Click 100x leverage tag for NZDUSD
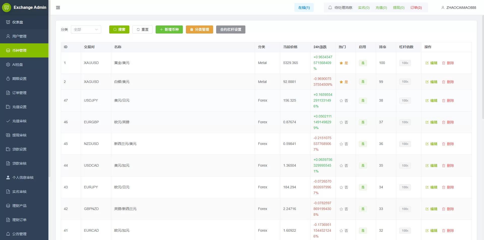 click(x=405, y=144)
